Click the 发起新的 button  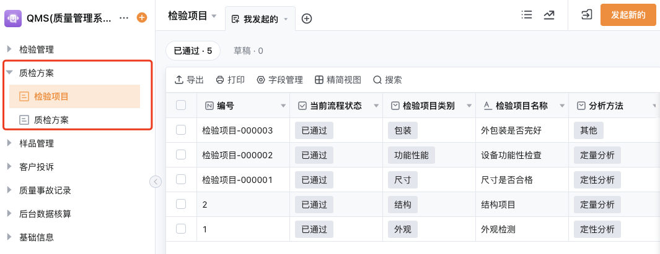(628, 15)
